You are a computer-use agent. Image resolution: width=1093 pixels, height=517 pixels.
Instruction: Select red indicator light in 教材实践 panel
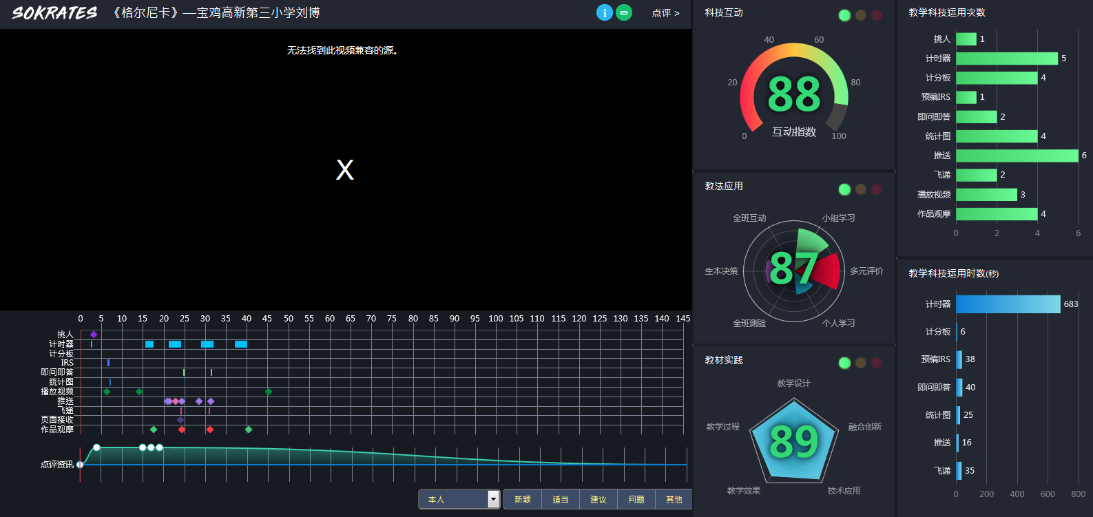[x=877, y=363]
